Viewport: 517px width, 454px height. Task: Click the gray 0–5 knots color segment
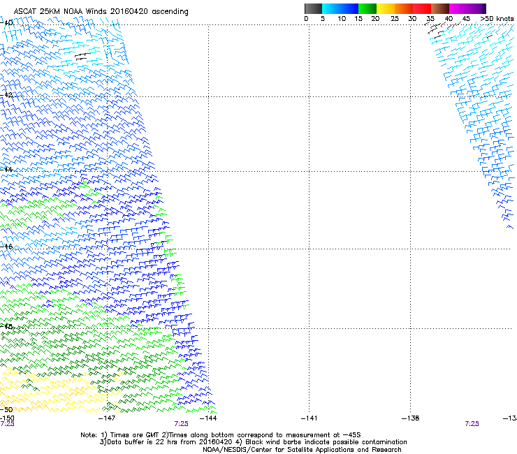click(x=313, y=8)
